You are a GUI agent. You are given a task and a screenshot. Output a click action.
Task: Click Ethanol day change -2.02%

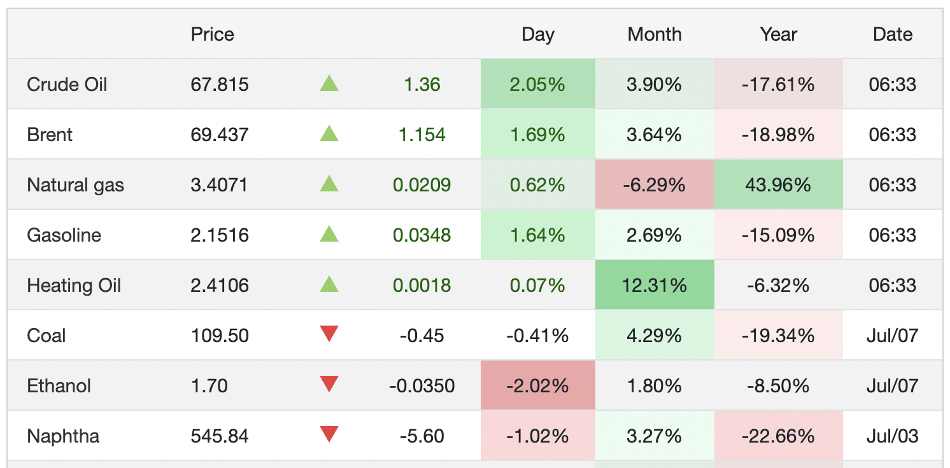(538, 385)
